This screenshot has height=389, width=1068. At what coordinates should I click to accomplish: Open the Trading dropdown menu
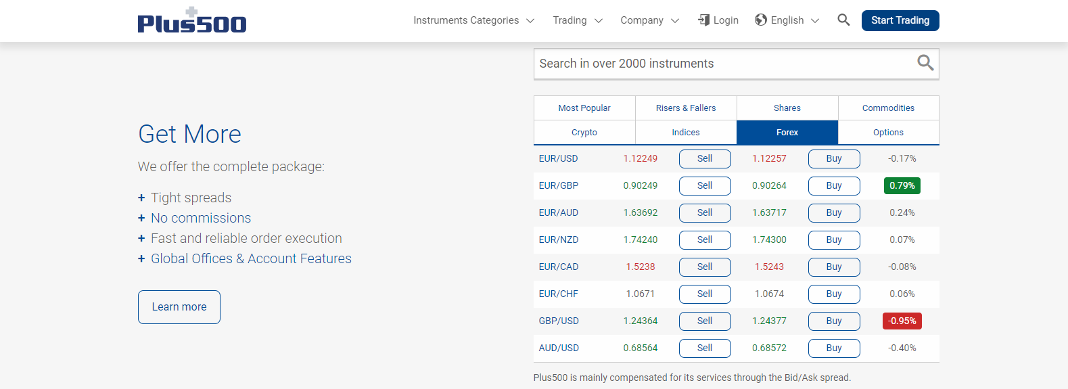tap(577, 20)
